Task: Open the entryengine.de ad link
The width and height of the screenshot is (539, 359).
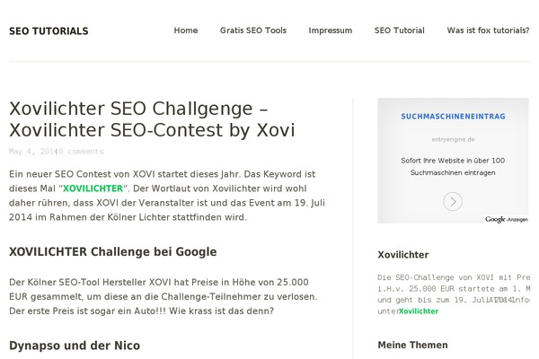Action: pyautogui.click(x=453, y=139)
